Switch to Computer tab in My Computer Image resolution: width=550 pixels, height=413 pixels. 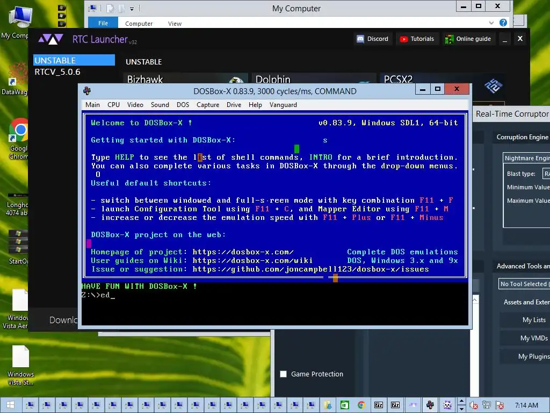pyautogui.click(x=139, y=24)
